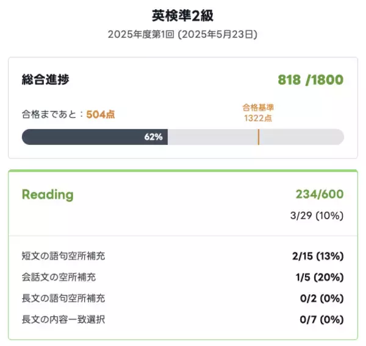The height and width of the screenshot is (346, 366).
Task: Open the Reading section heading
Action: [x=48, y=194]
